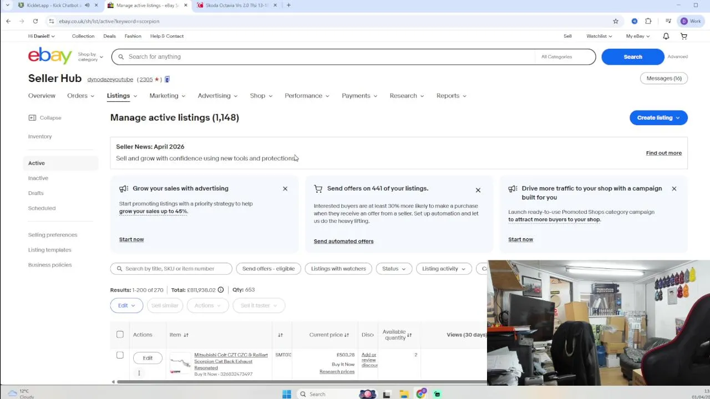The image size is (710, 399).
Task: Open the Performance menu
Action: point(307,96)
